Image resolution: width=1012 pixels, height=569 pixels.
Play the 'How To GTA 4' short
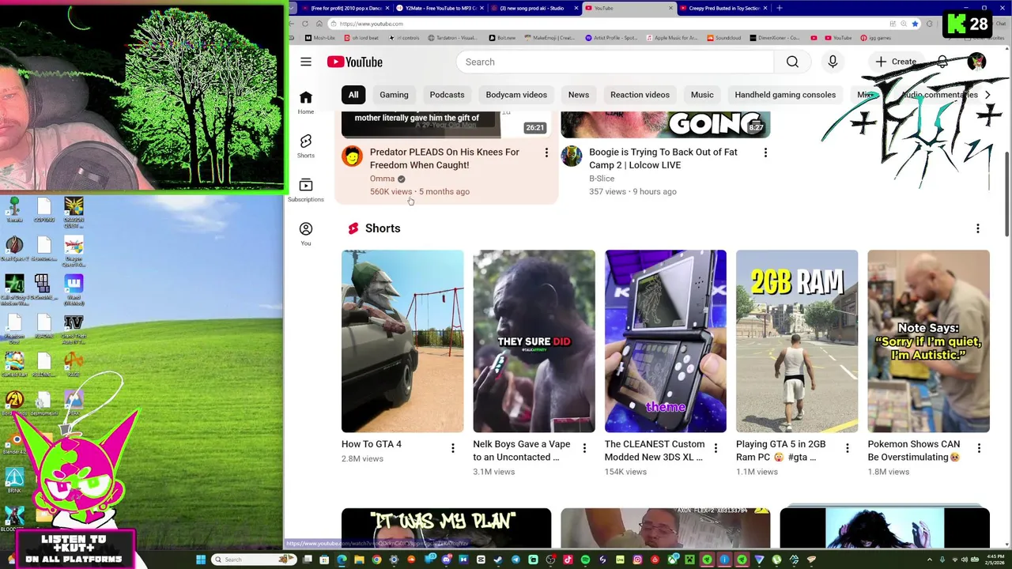click(x=402, y=341)
